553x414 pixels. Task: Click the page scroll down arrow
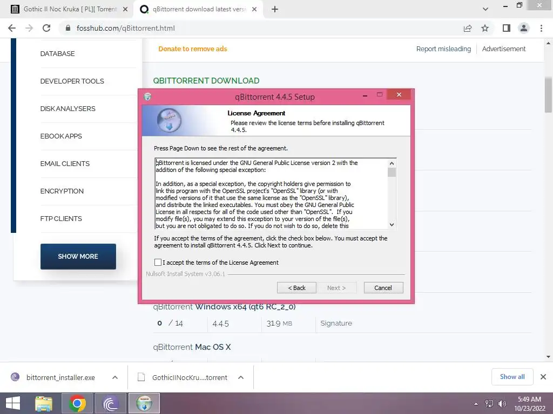point(548,357)
